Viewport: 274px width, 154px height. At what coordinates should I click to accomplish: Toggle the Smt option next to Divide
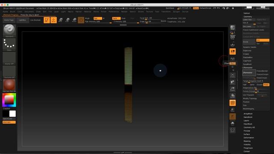pyautogui.click(x=262, y=40)
